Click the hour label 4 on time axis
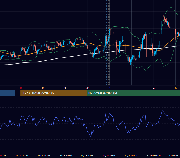 pos(154,88)
